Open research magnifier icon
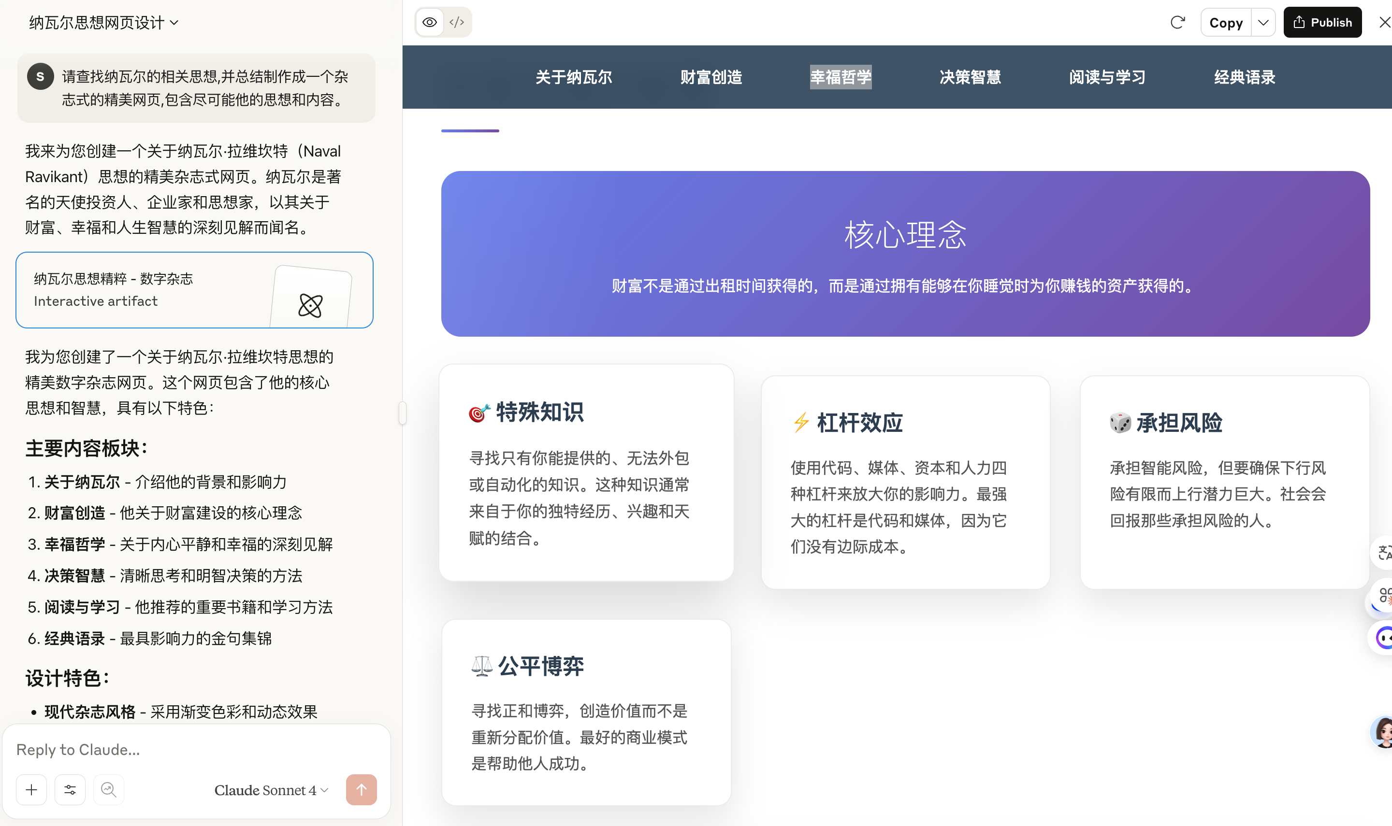The image size is (1392, 826). pos(109,789)
